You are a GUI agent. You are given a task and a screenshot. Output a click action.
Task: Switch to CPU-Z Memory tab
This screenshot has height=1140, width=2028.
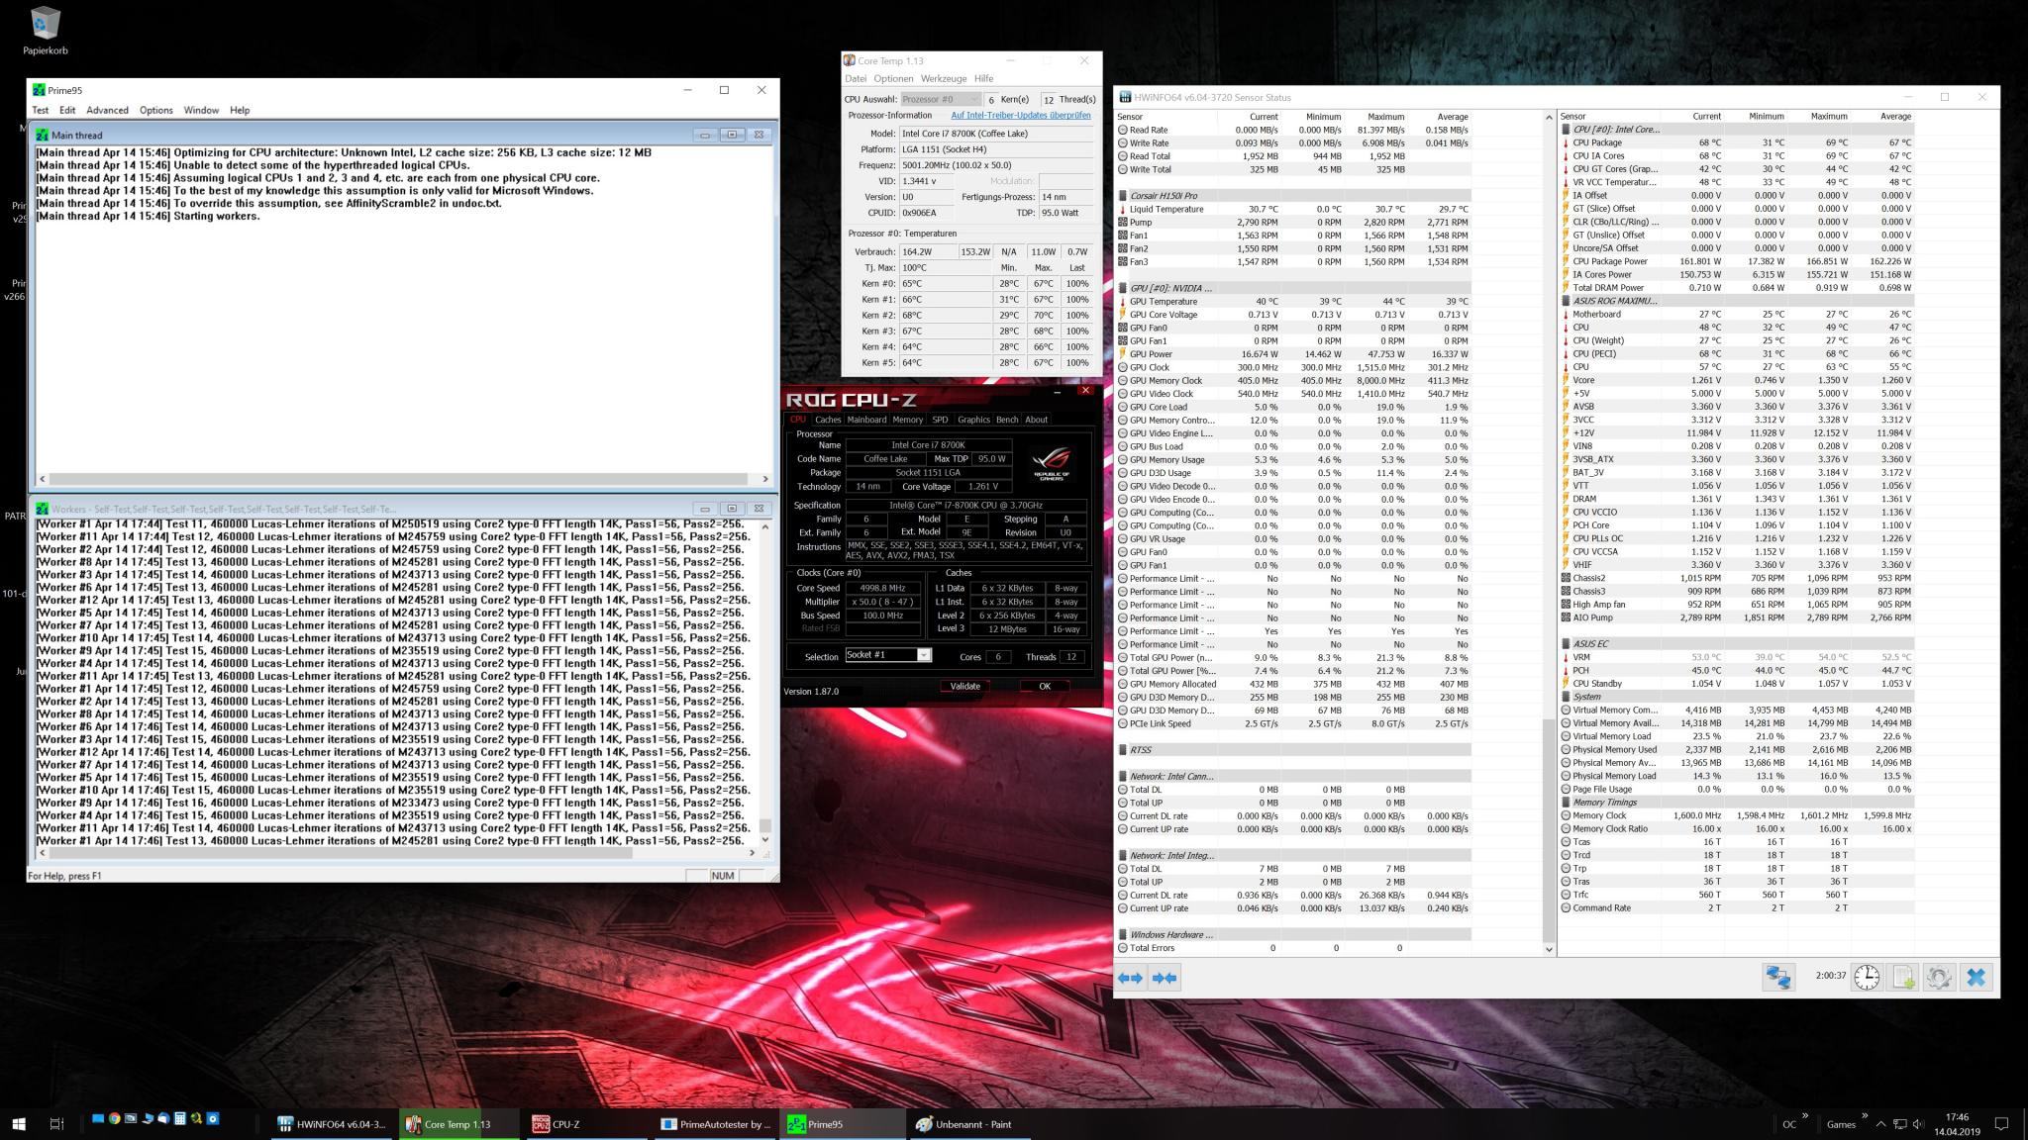(907, 420)
